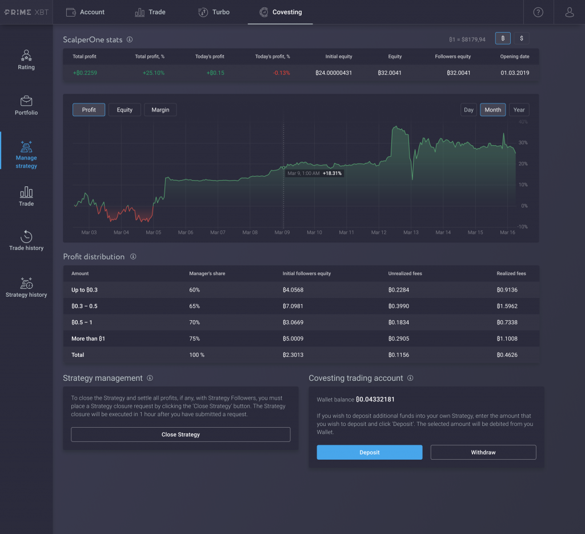Viewport: 585px width, 534px height.
Task: Switch the chart to Equity view
Action: 125,109
